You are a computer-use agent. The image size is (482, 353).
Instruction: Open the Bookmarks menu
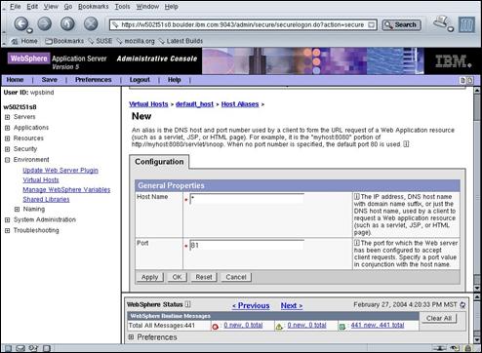(x=94, y=7)
